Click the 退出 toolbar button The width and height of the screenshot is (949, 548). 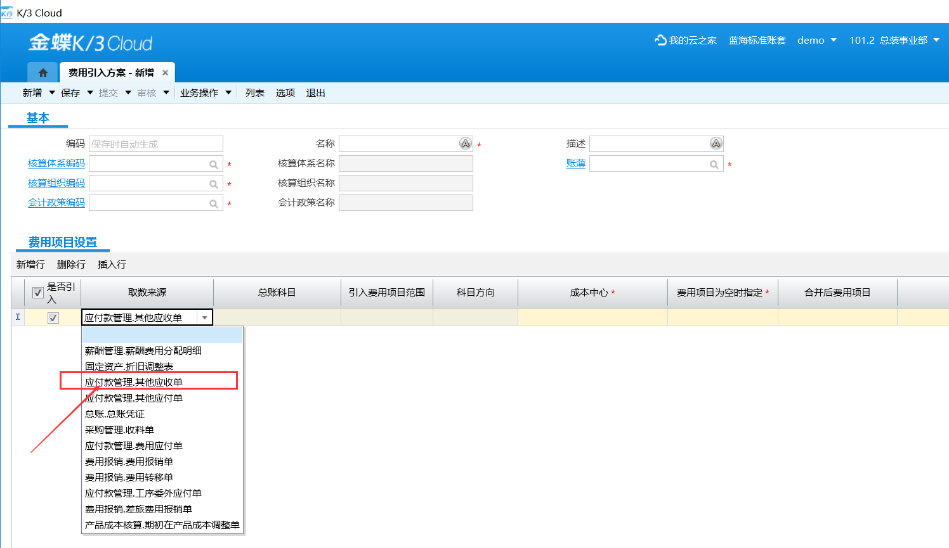click(316, 92)
